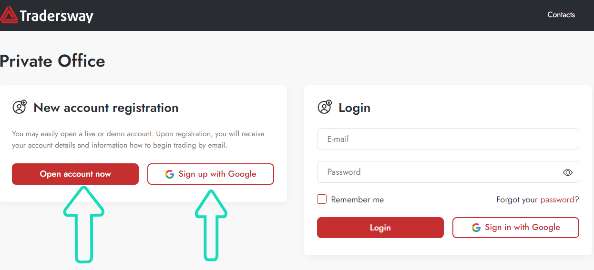Screen dimensions: 594x270
Task: Open the Contacts page in the header
Action: tap(561, 15)
